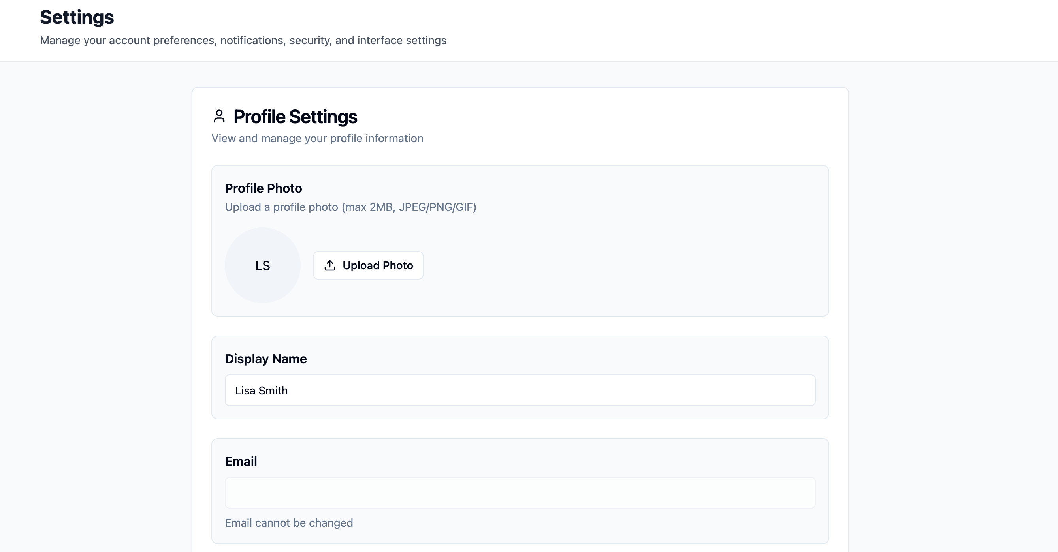The height and width of the screenshot is (552, 1058).
Task: Click the Email section label
Action: point(240,461)
